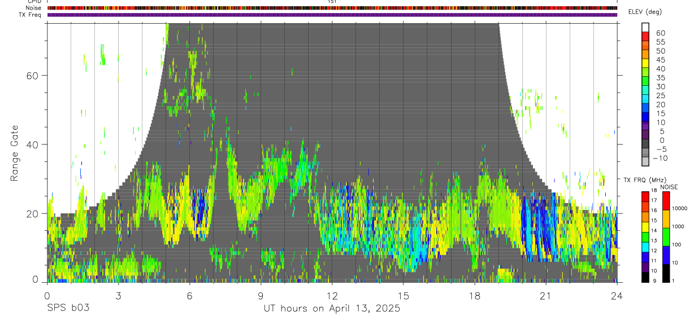Click the UT hours axis tick label 6

[x=190, y=295]
